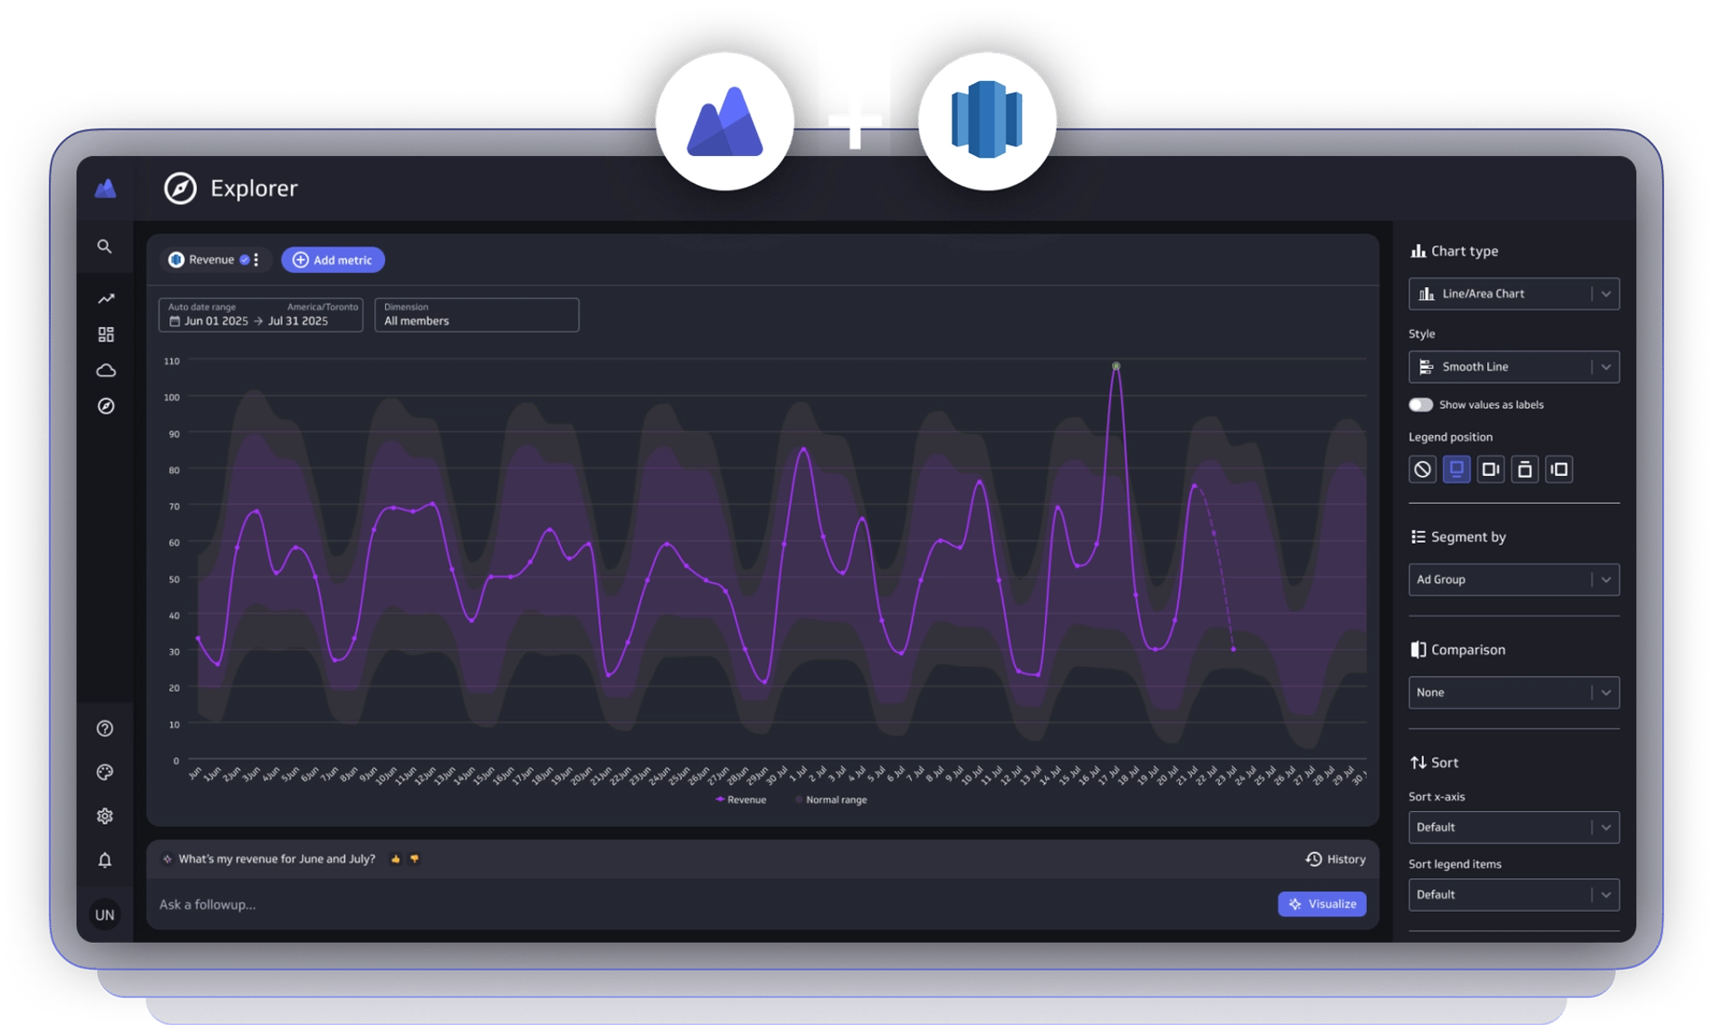Enable the Show values as labels toggle

coord(1420,404)
